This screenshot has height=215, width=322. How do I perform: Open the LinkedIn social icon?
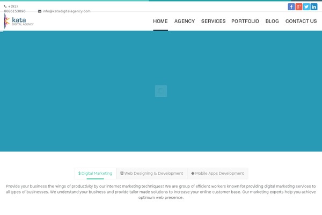pos(314,7)
